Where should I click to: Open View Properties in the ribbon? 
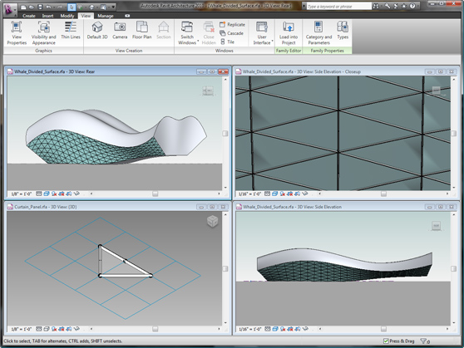(x=17, y=33)
